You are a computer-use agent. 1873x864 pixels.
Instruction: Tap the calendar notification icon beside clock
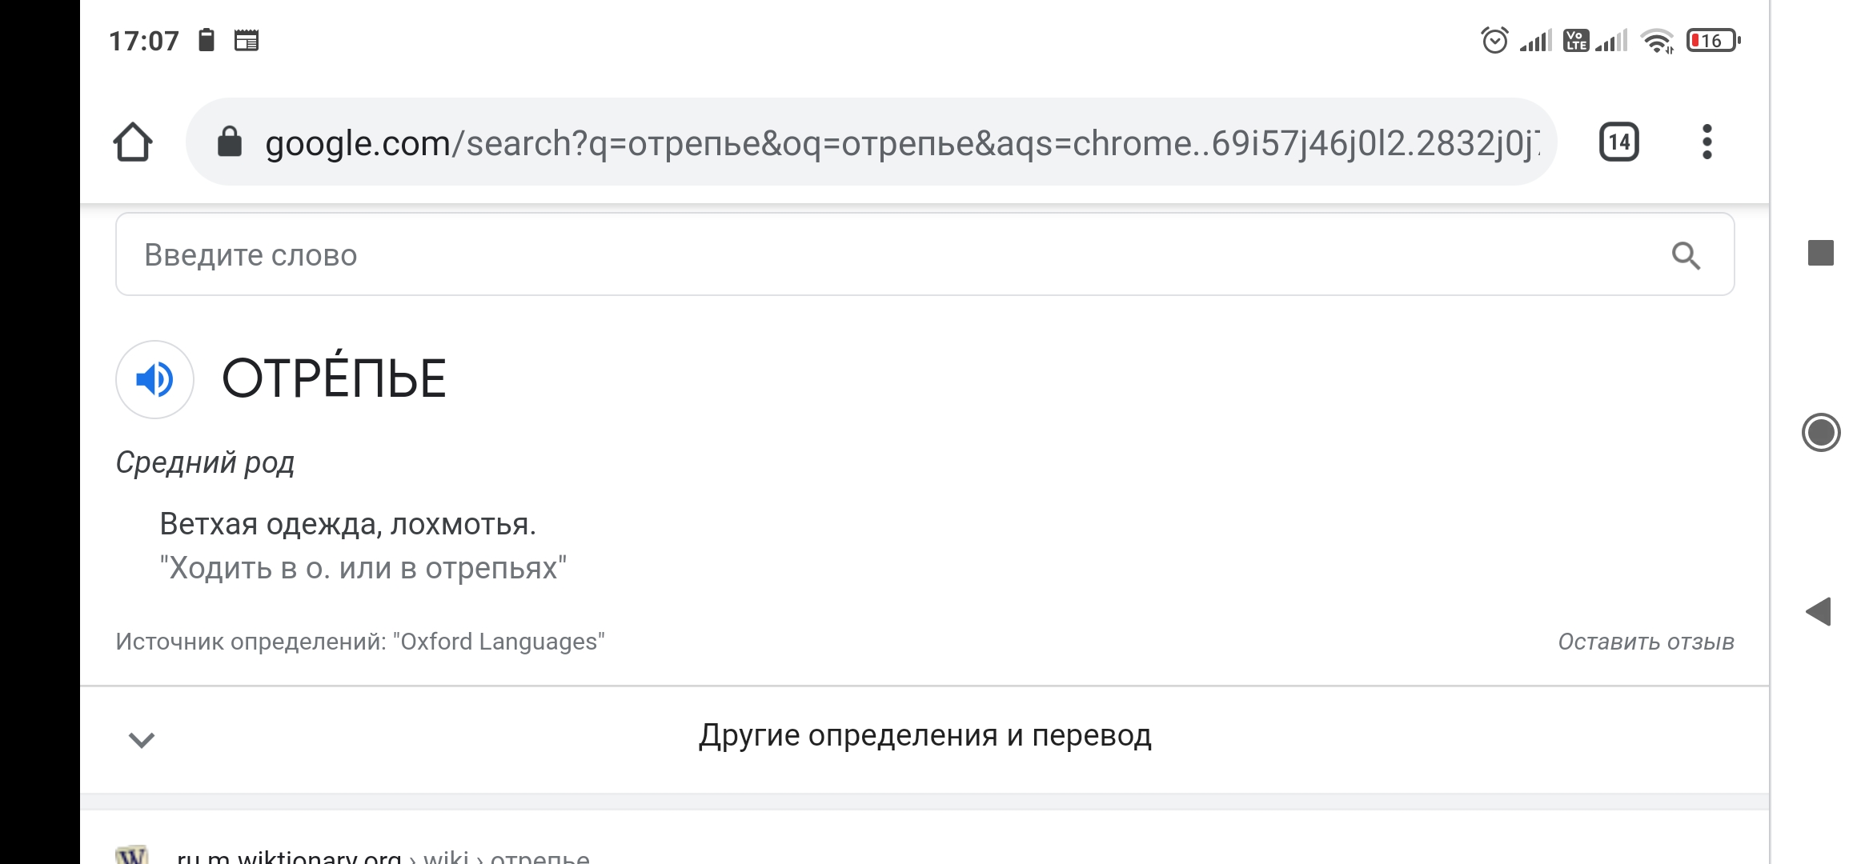click(x=247, y=40)
